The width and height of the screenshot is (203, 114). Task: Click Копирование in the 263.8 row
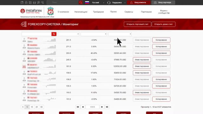coord(161,53)
